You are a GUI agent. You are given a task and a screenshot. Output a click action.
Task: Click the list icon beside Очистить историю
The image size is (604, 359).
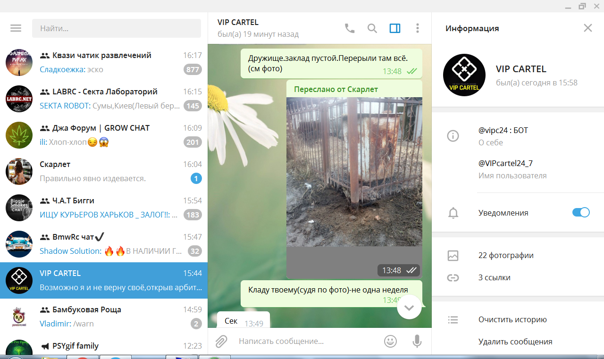tap(453, 320)
